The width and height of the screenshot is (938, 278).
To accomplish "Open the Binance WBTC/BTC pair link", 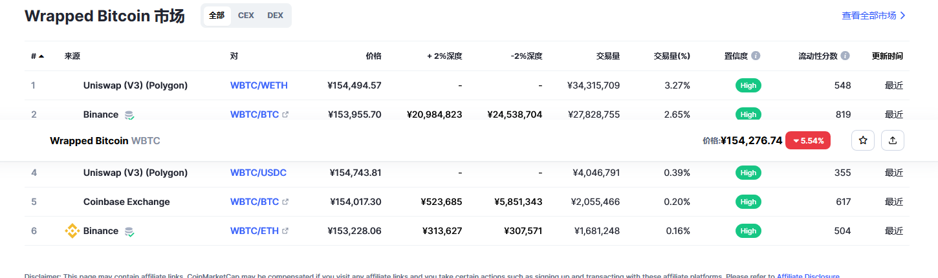I will 254,114.
